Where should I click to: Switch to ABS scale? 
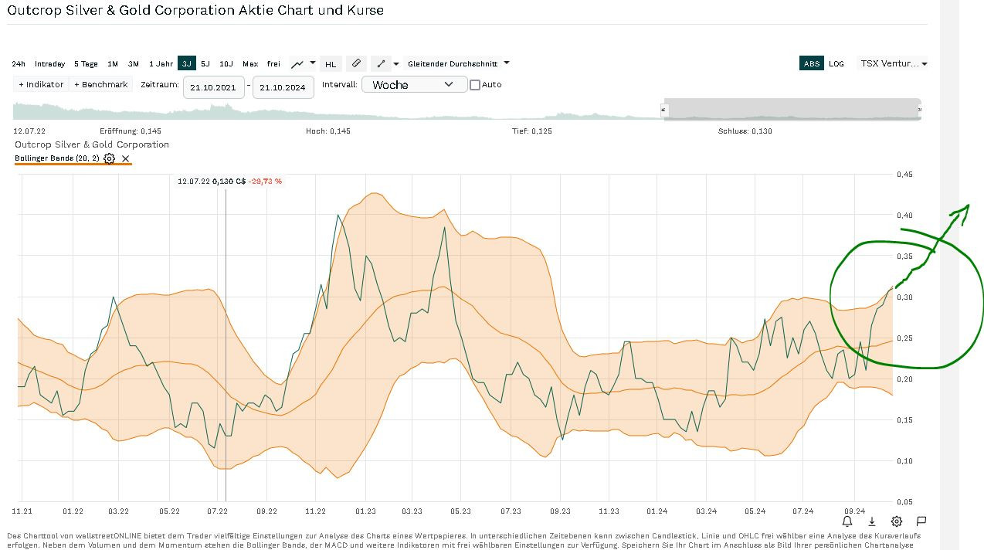click(812, 63)
